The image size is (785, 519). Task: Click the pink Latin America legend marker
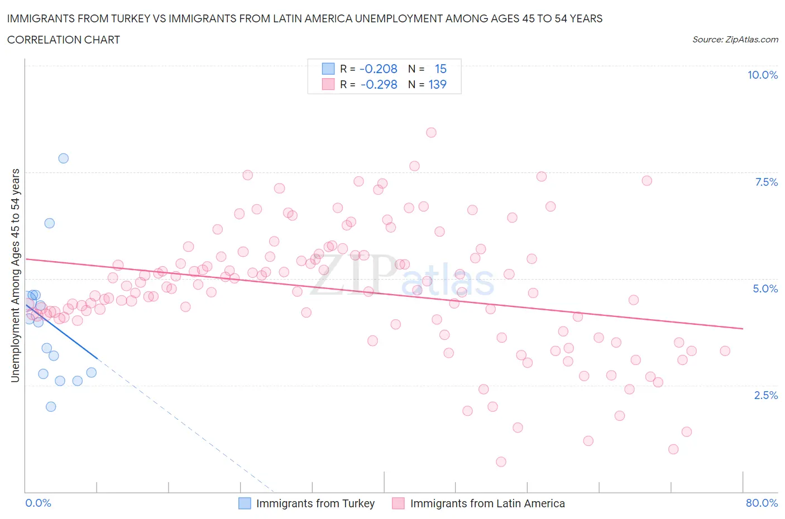point(398,503)
